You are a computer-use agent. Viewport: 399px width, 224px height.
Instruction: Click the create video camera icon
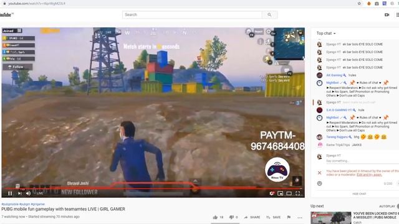click(x=387, y=15)
